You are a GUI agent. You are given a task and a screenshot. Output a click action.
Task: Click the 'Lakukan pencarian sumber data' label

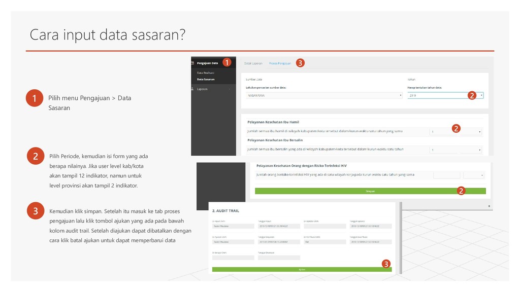coord(266,88)
